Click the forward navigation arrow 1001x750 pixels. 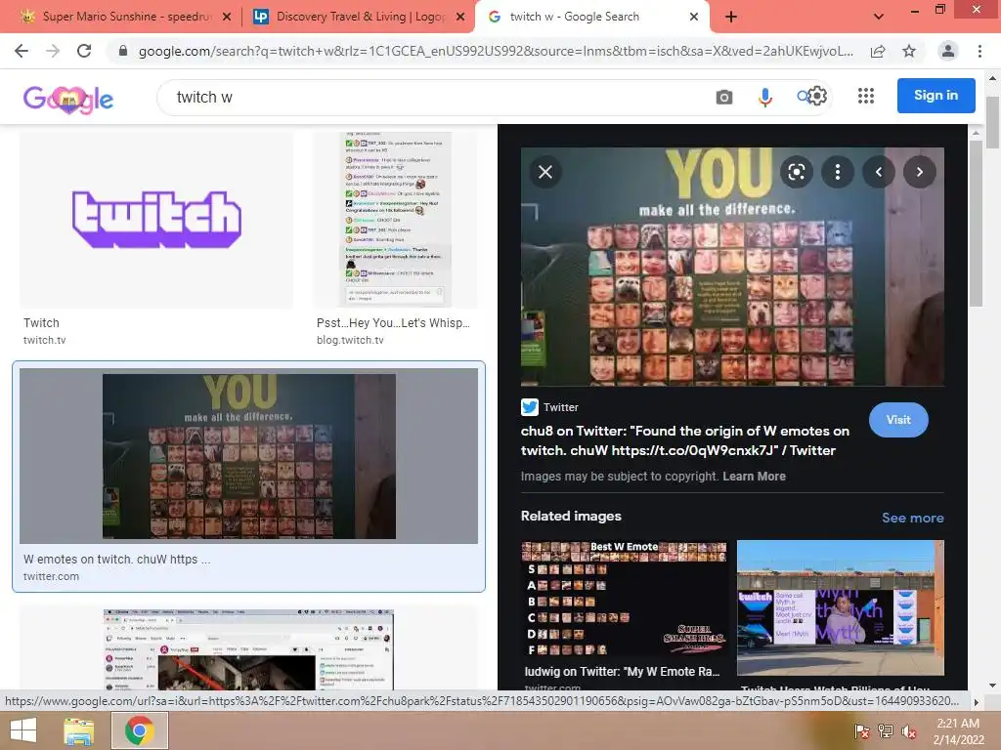click(53, 51)
